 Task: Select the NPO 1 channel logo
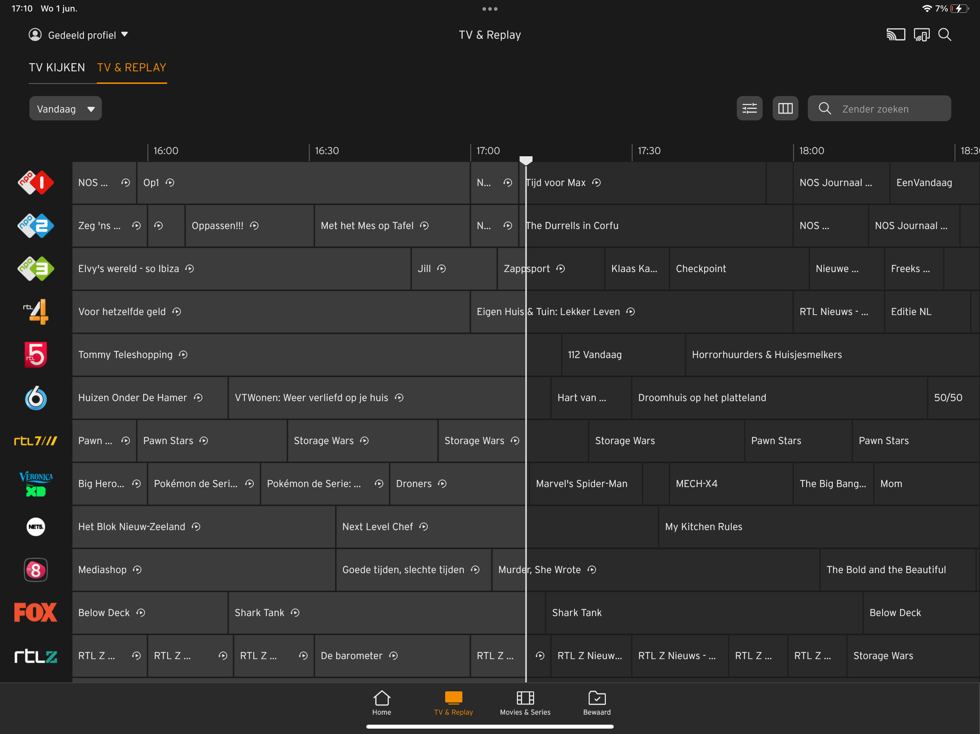click(x=36, y=182)
